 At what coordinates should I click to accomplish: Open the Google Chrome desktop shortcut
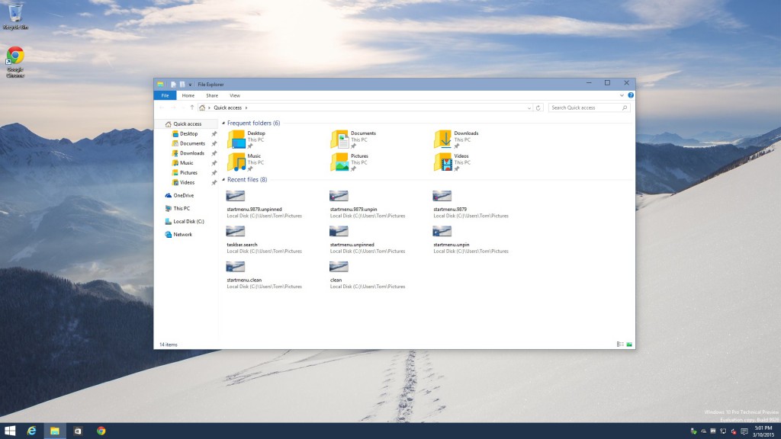click(x=15, y=62)
